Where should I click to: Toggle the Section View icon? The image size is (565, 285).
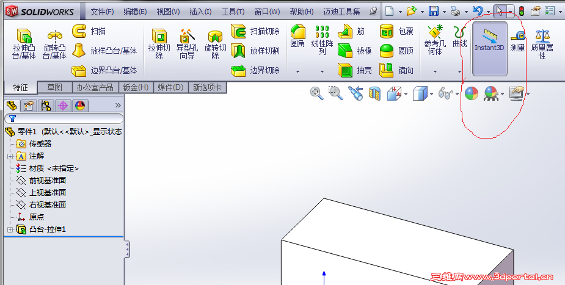[375, 93]
